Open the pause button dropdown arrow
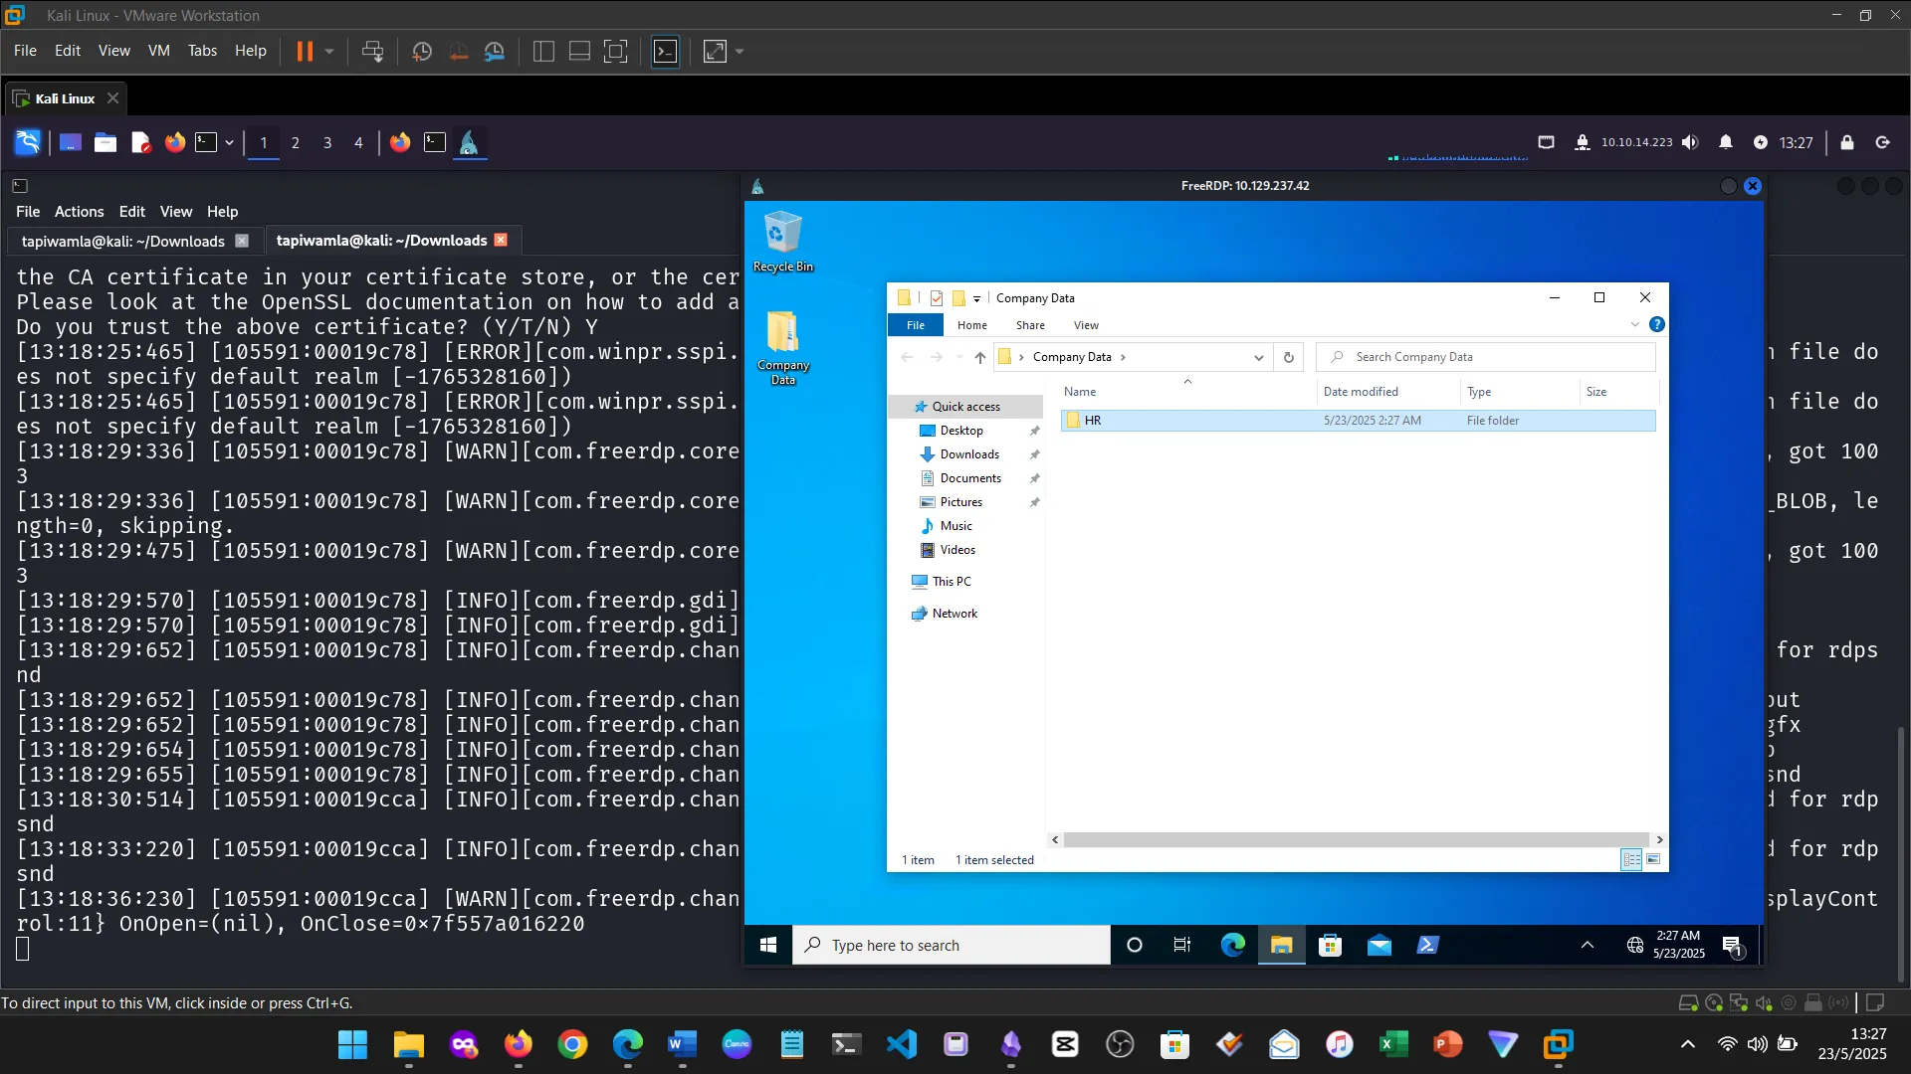 click(329, 51)
